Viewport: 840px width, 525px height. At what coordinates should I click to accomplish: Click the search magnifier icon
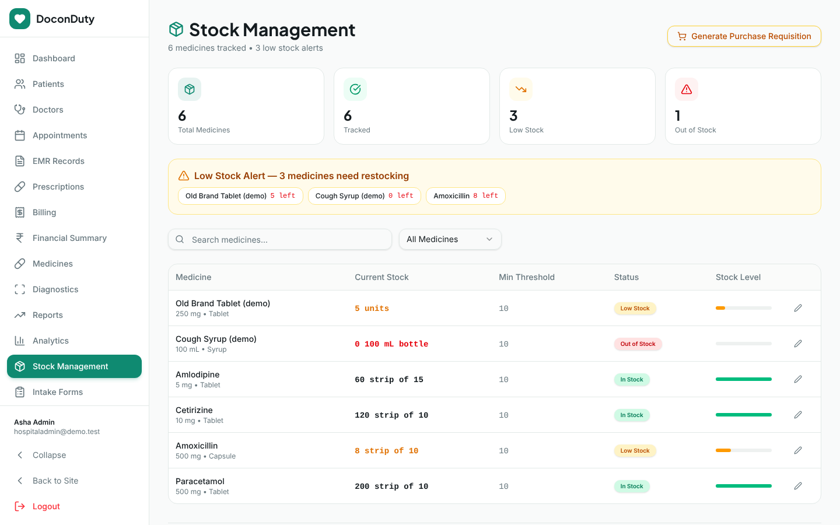(180, 239)
